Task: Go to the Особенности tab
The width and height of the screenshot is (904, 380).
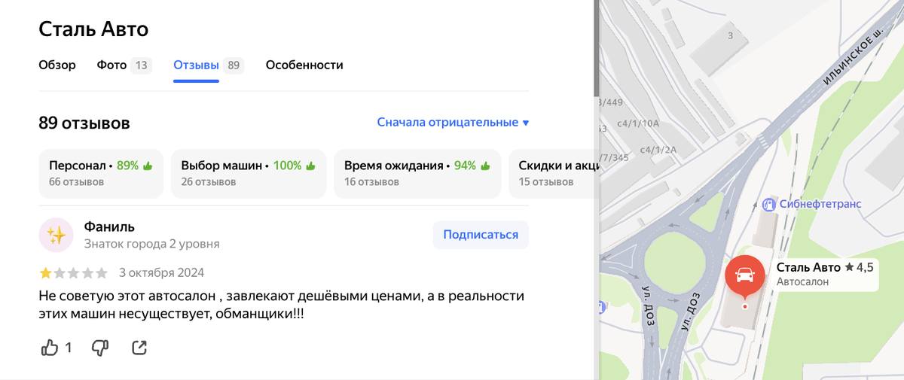Action: tap(304, 65)
